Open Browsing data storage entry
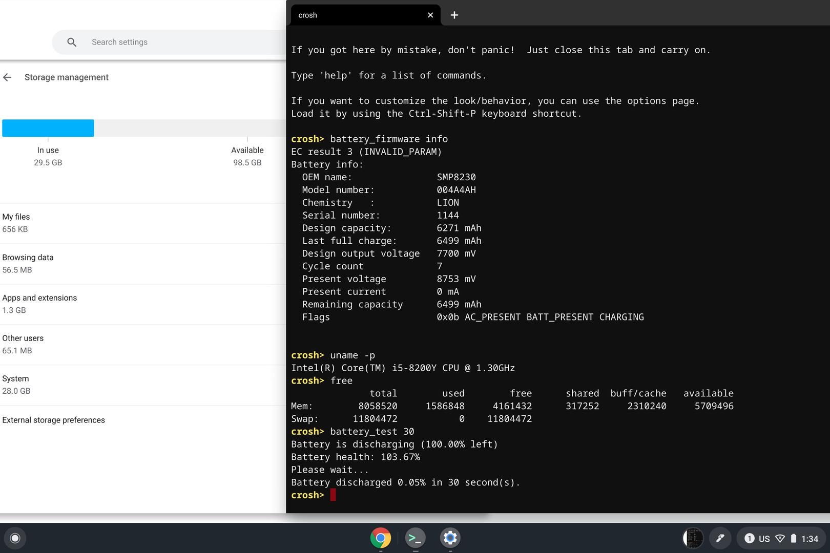Viewport: 830px width, 553px height. click(x=143, y=264)
